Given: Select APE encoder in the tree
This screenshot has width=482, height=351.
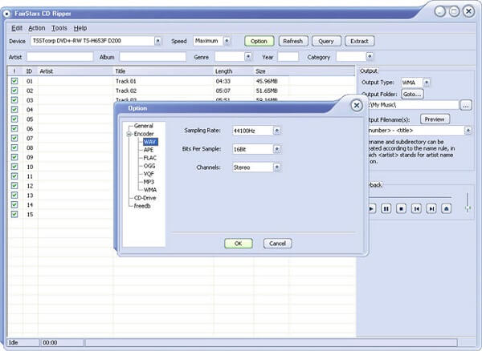Looking at the screenshot, I should coord(149,150).
